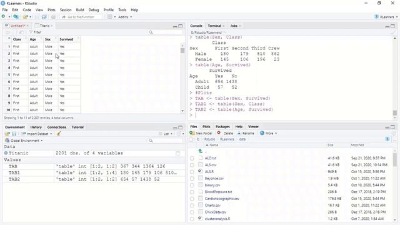The image size is (400, 225).
Task: Open the workspace panes dropdown arrow
Action: click(x=115, y=17)
